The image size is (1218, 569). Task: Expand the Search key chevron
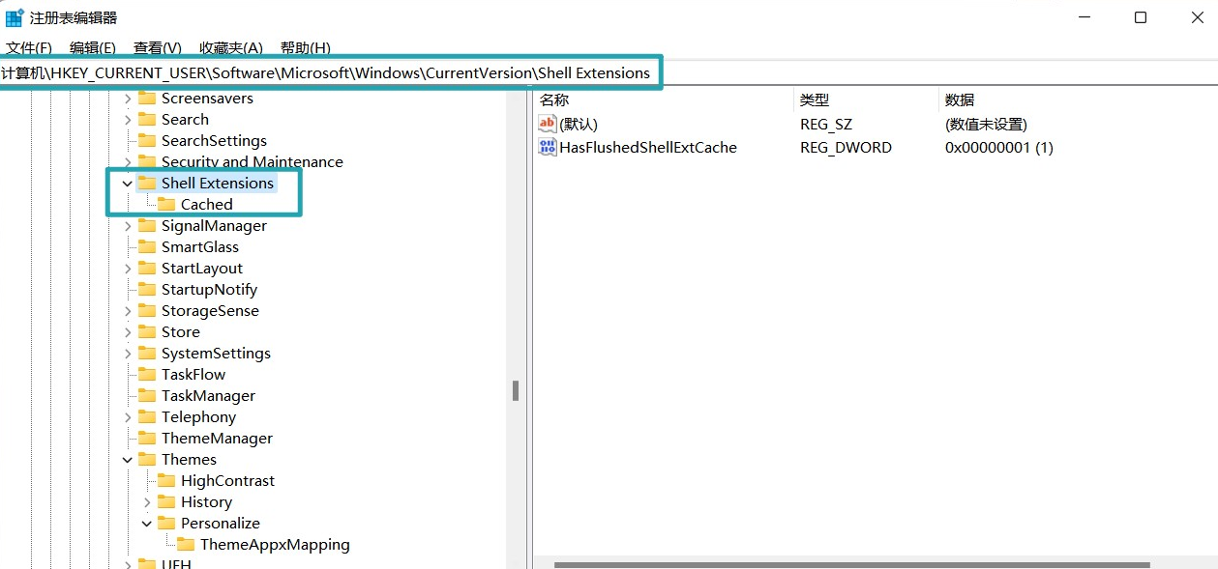pos(127,119)
